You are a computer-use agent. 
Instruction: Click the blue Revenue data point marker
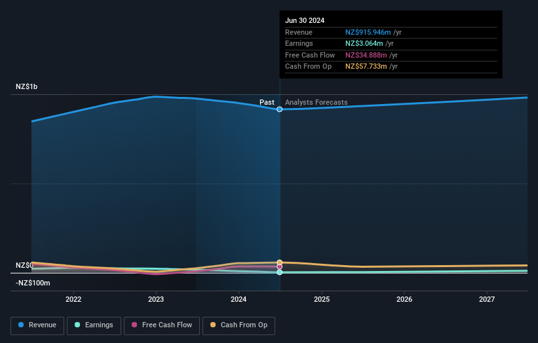[280, 109]
